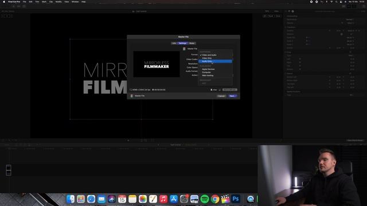Open Spotify from the dock
This screenshot has width=367, height=206.
[205, 199]
